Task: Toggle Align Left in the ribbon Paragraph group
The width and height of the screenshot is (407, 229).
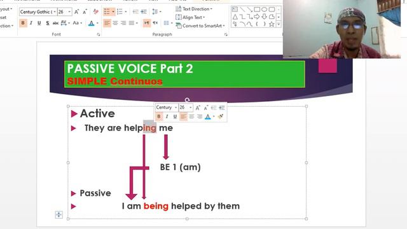Action: 107,23
